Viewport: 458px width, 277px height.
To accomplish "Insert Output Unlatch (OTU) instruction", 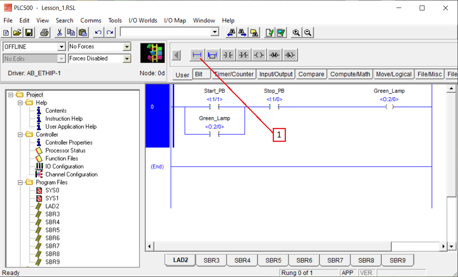I will [274, 55].
